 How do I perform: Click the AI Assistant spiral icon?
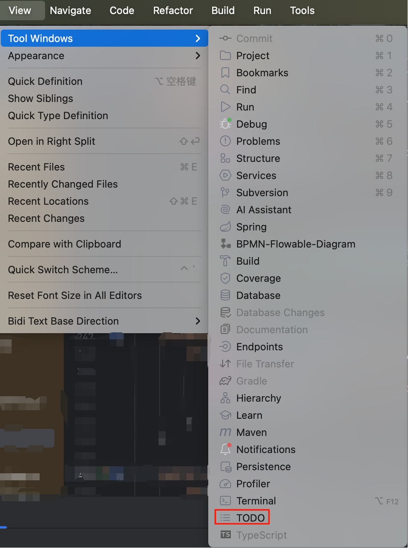pyautogui.click(x=225, y=210)
